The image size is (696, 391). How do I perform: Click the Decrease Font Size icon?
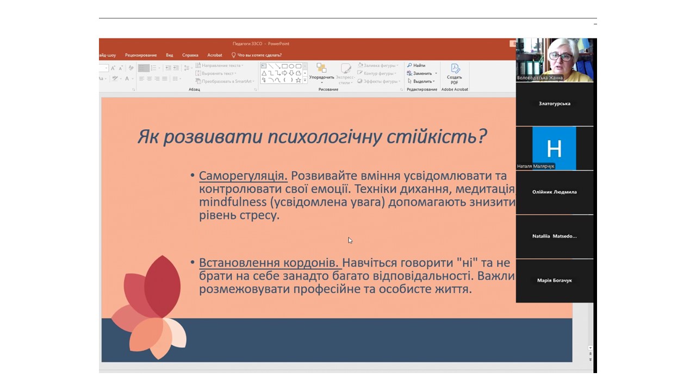pyautogui.click(x=121, y=68)
